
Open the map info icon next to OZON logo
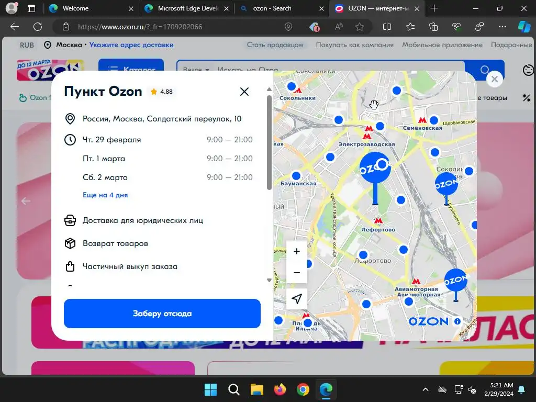click(457, 321)
